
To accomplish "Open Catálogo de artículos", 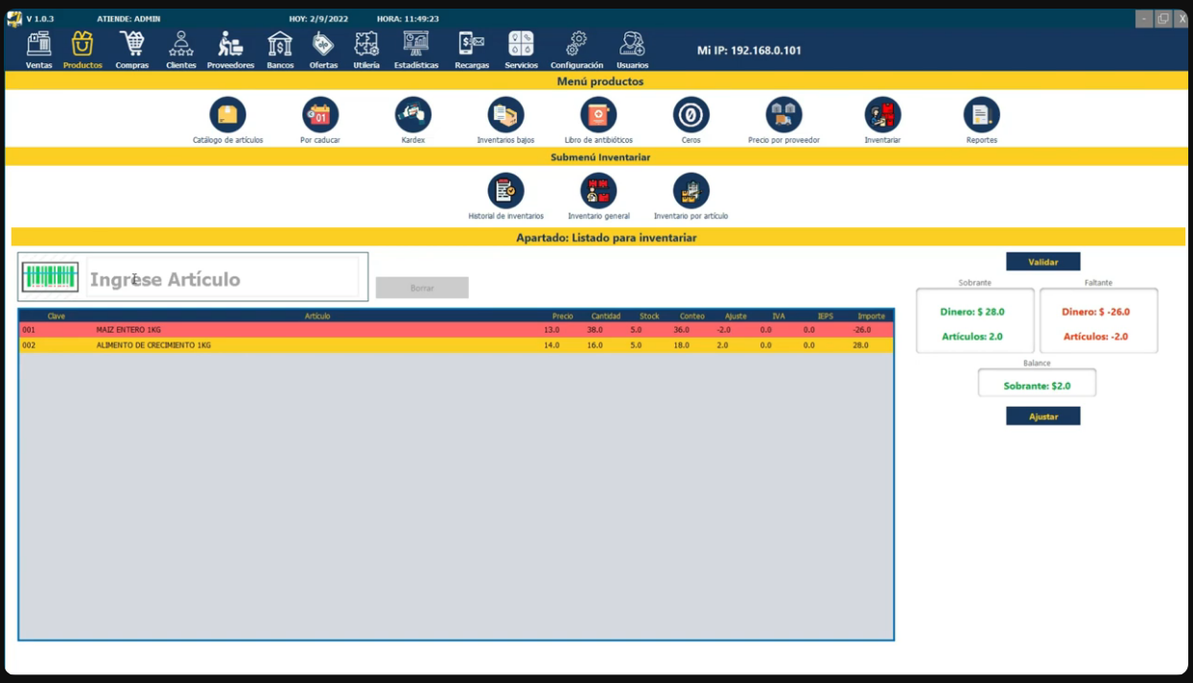I will point(227,115).
